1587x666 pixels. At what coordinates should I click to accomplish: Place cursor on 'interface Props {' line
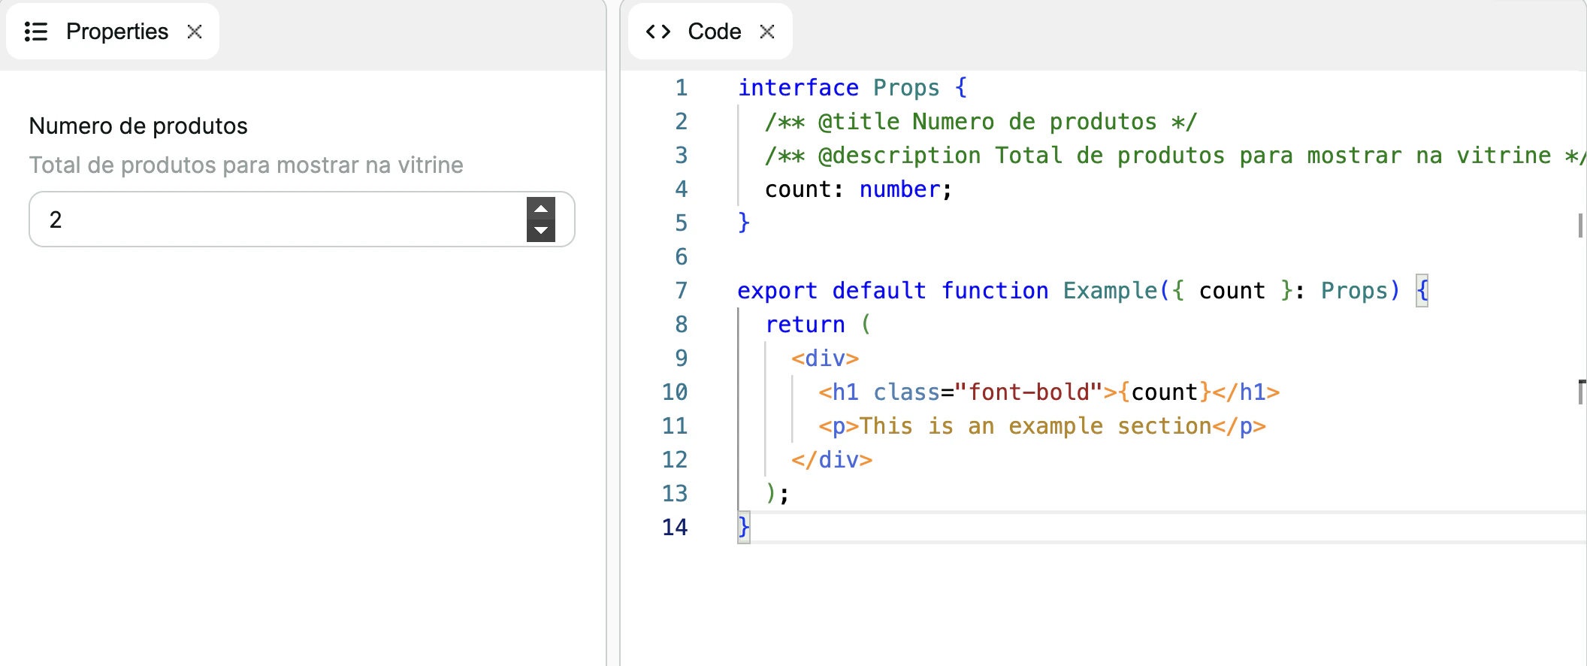853,87
